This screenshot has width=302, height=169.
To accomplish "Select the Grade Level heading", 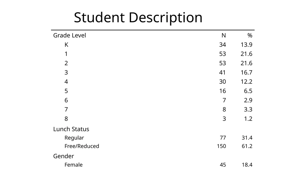I will click(70, 35).
